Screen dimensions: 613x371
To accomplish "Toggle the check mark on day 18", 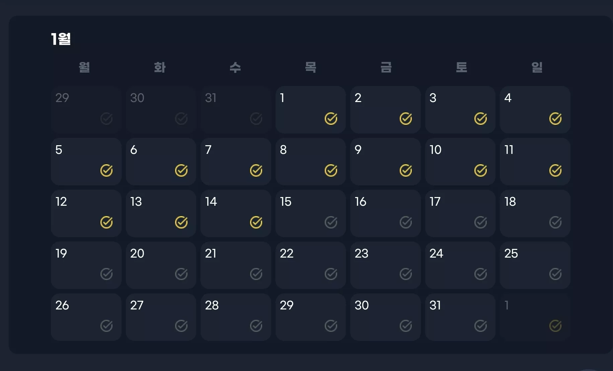I will click(x=555, y=222).
